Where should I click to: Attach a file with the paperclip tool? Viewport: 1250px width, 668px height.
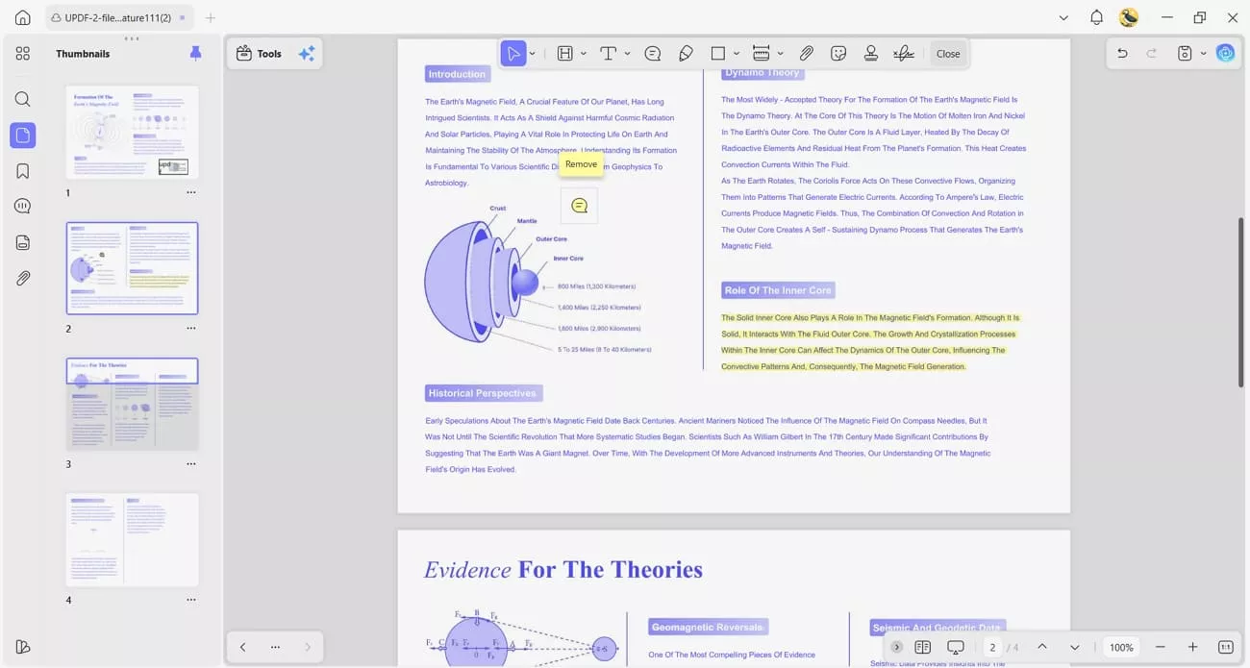point(806,53)
